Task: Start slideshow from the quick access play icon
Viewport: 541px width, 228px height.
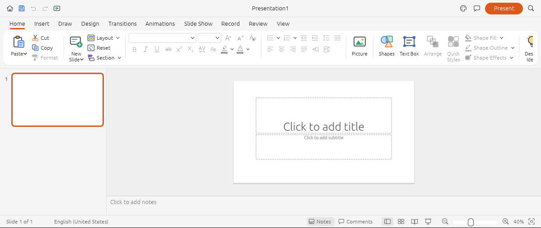Action: 57,8
